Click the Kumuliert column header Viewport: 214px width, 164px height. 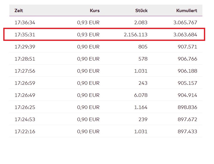tap(187, 11)
